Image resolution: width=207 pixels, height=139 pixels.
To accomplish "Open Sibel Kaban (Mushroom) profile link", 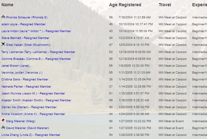I will [x=28, y=45].
